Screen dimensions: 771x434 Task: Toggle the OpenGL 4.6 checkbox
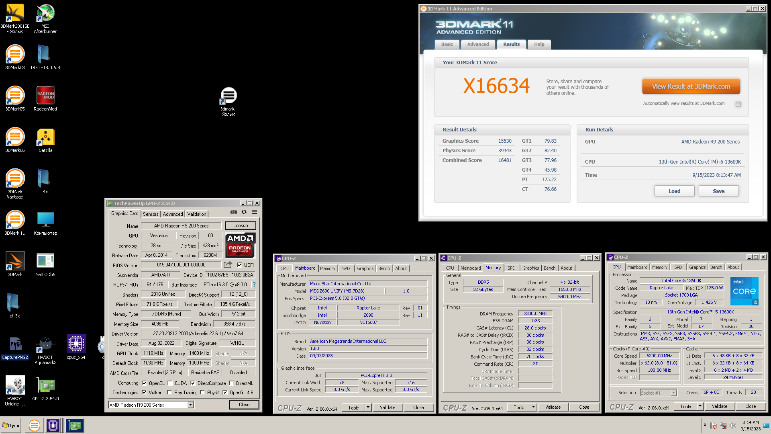point(225,392)
